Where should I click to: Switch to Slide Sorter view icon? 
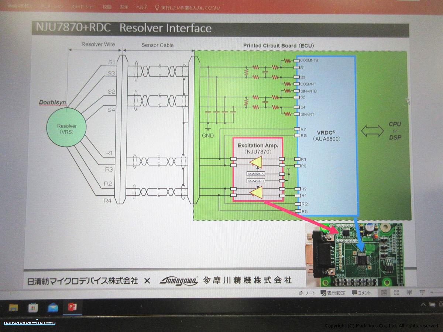coord(396,293)
